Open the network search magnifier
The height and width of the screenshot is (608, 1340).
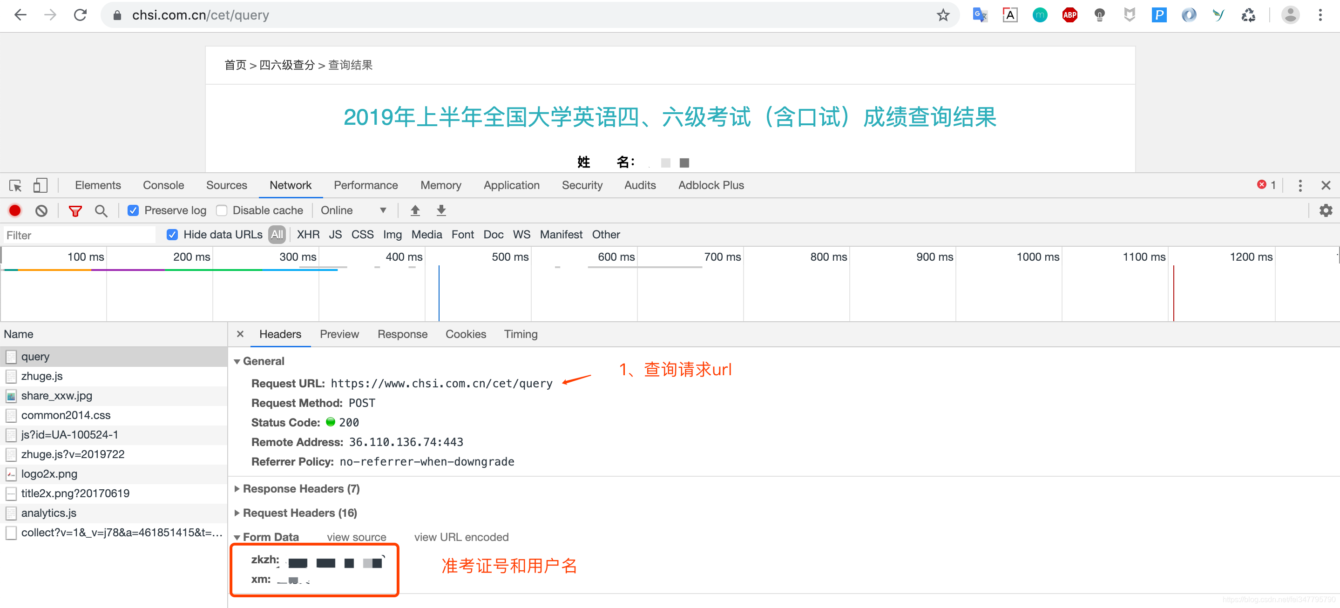[x=101, y=210]
